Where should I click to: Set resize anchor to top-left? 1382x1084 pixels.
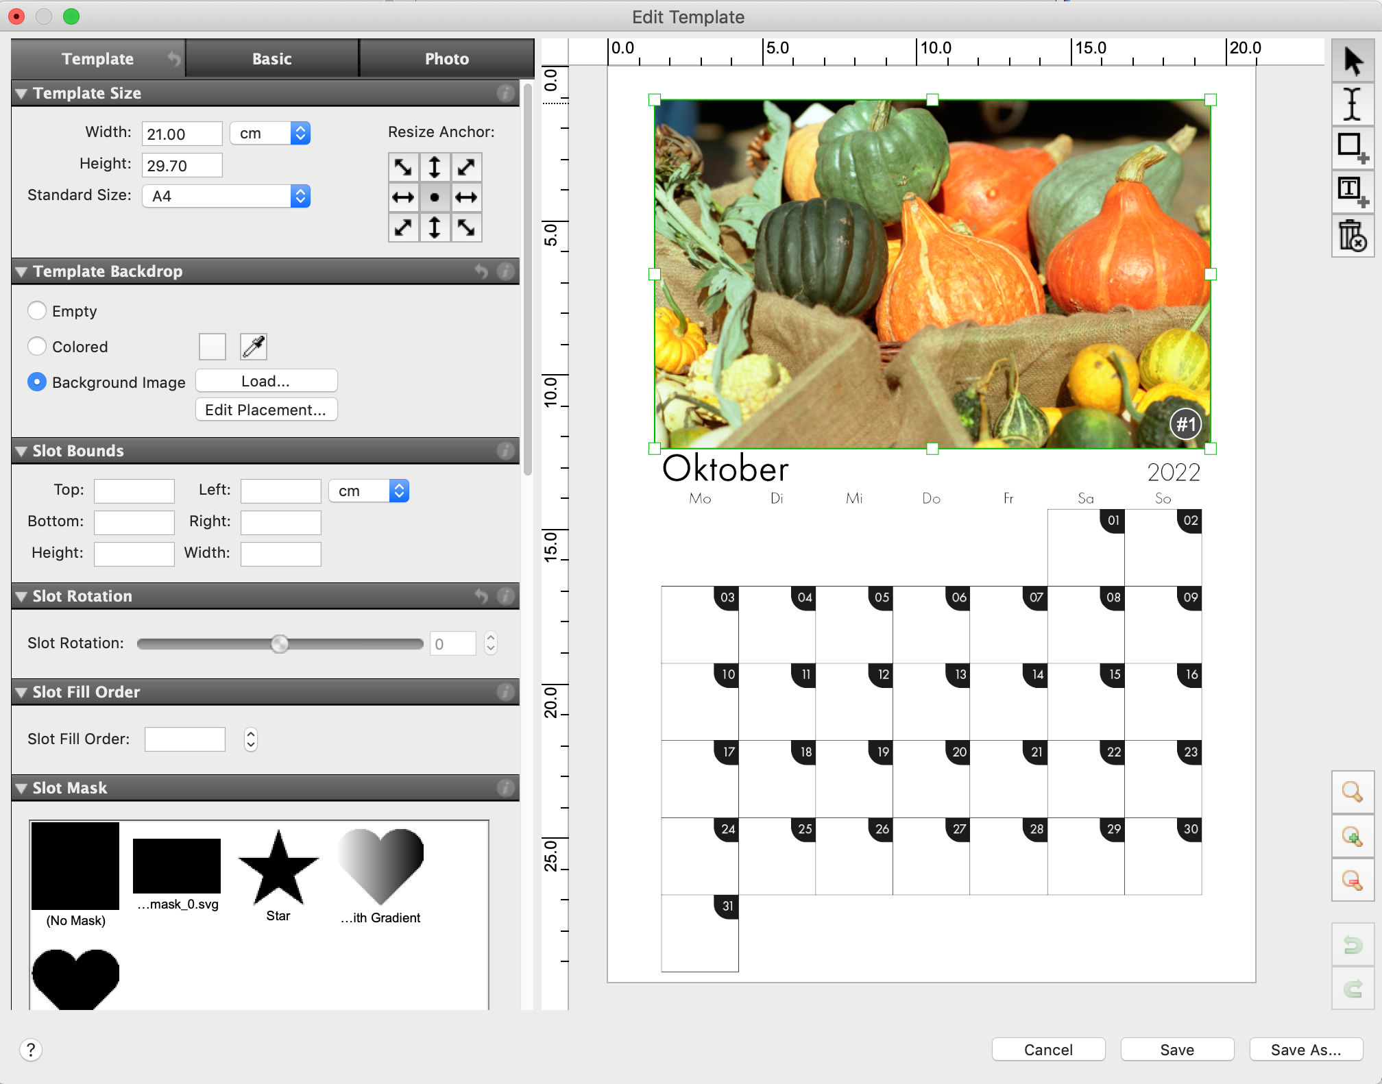tap(403, 167)
